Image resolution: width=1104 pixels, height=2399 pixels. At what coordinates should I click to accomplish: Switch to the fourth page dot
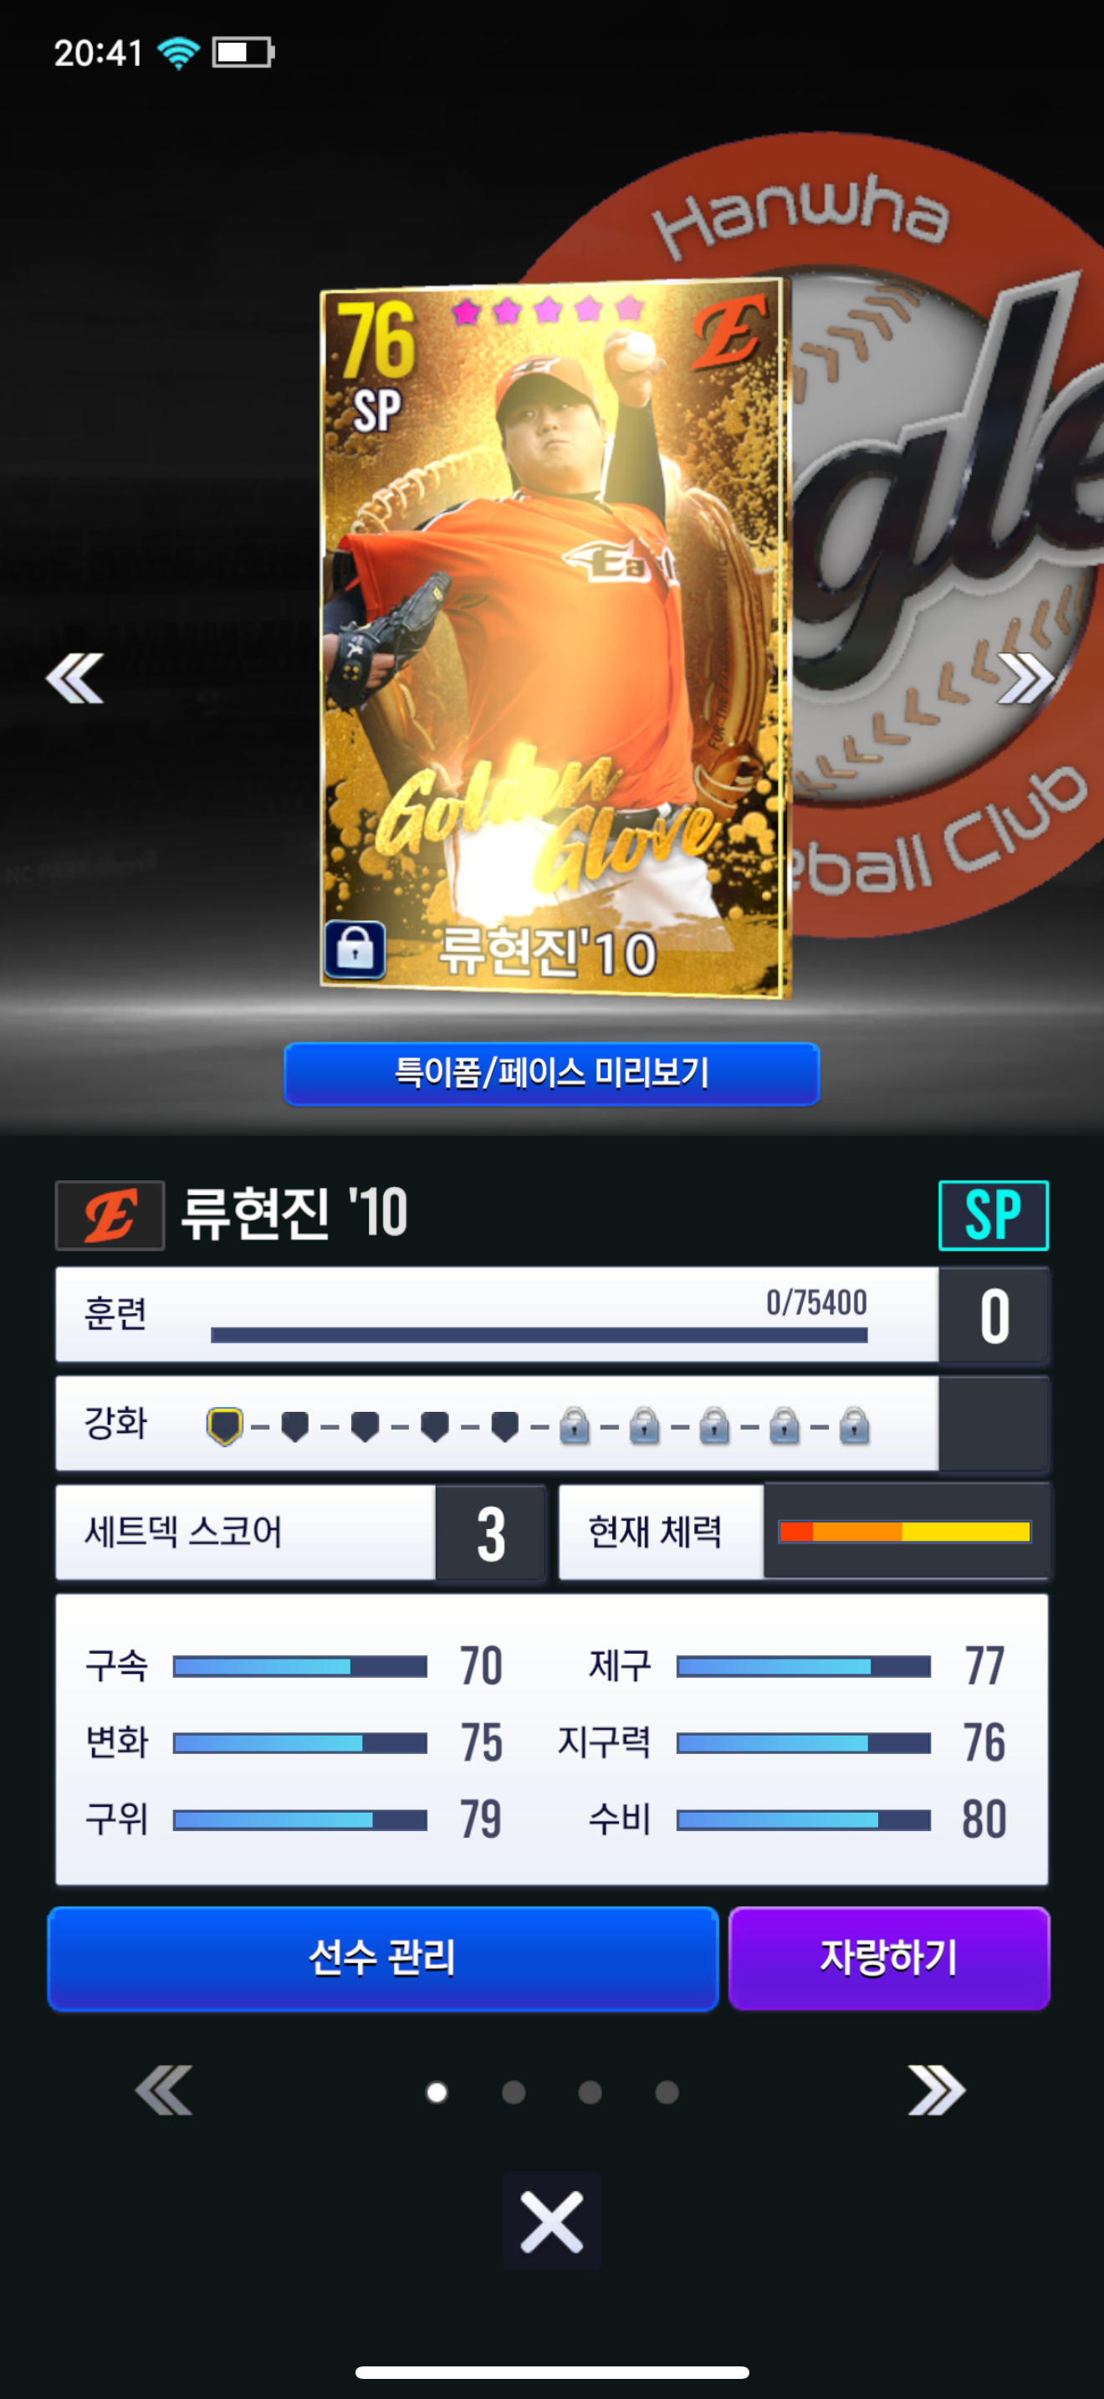point(667,2093)
